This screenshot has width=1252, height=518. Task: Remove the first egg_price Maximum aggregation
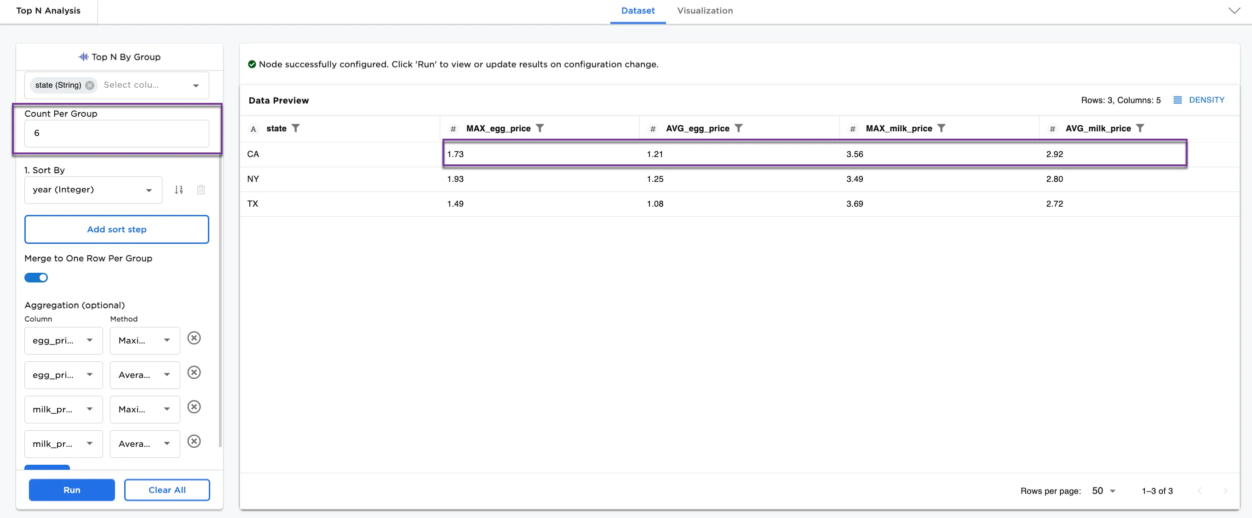(194, 338)
